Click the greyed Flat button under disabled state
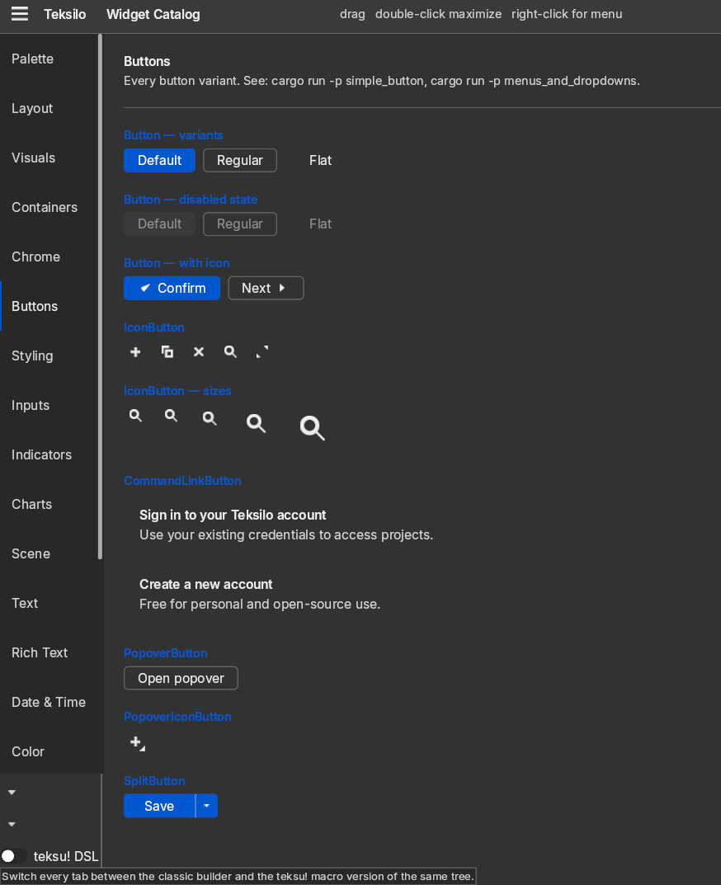 [x=321, y=224]
